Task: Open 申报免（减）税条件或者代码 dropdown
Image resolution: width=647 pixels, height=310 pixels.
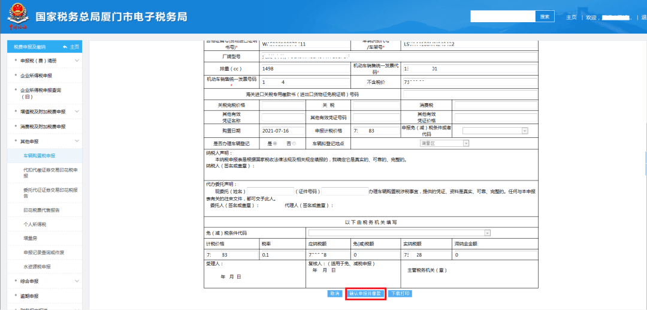Action: click(x=495, y=131)
